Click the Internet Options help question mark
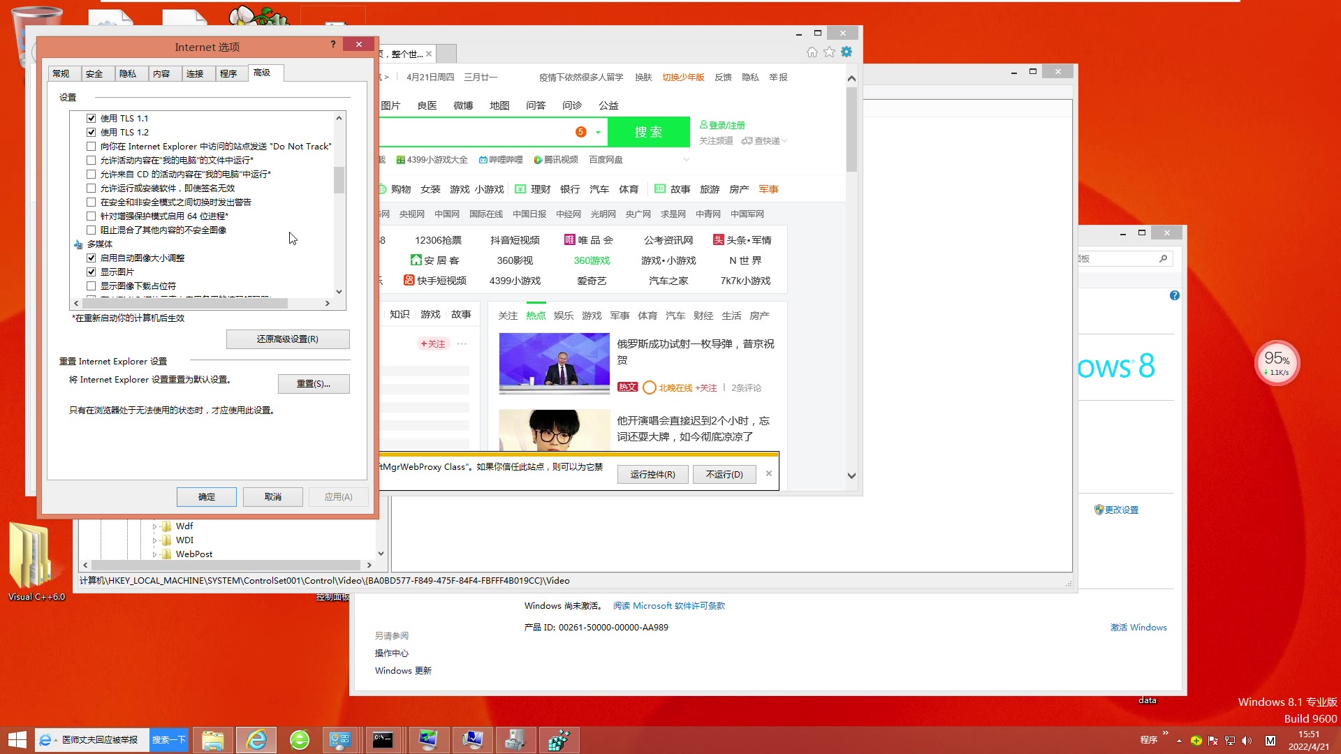This screenshot has height=754, width=1341. coord(333,45)
